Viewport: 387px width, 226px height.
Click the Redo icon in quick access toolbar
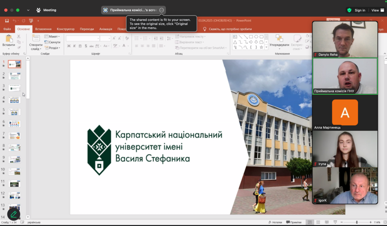click(x=23, y=21)
